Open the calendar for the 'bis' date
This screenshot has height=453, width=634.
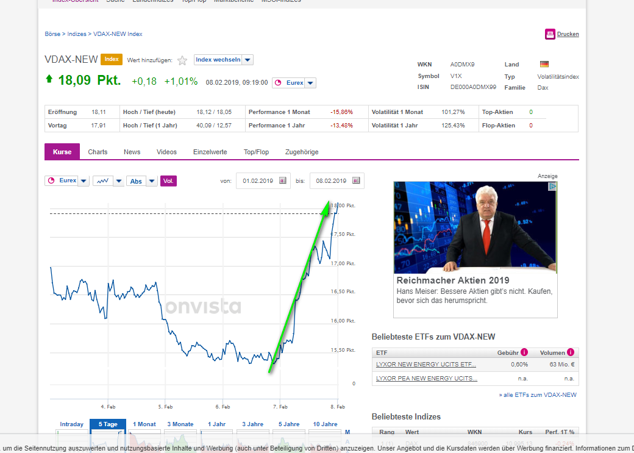coord(356,180)
